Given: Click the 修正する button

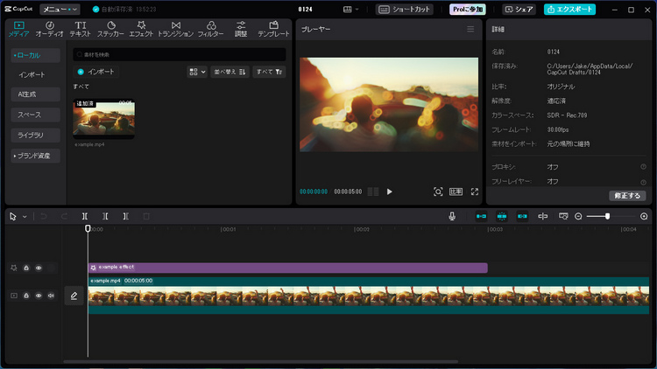Looking at the screenshot, I should point(627,195).
